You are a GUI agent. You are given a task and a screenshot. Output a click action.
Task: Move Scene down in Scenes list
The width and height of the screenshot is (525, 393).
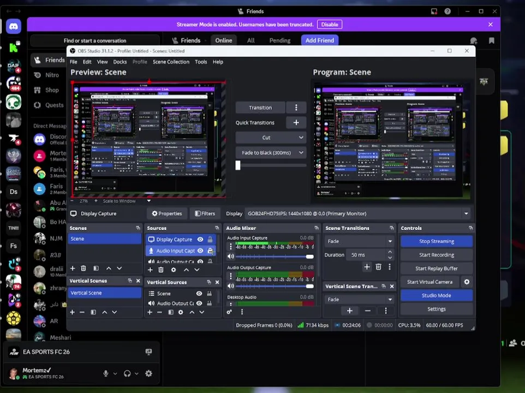point(120,269)
